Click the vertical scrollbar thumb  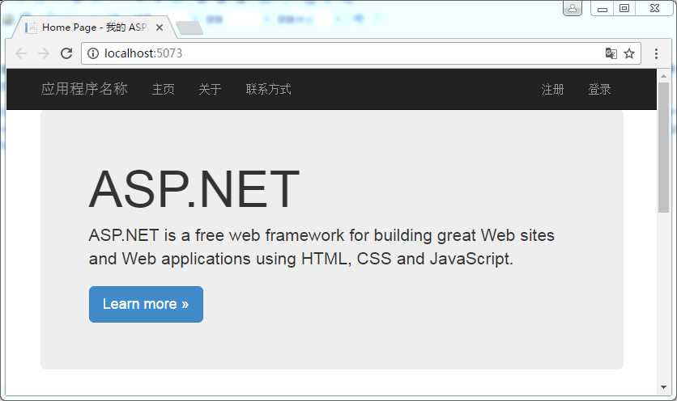click(663, 147)
